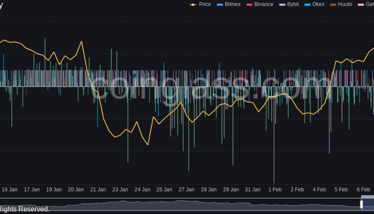Click the cyan Okex legend swatch
This screenshot has width=374, height=214.
[x=307, y=5]
